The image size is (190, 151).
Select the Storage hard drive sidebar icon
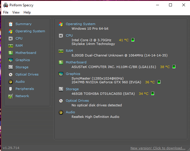11,67
